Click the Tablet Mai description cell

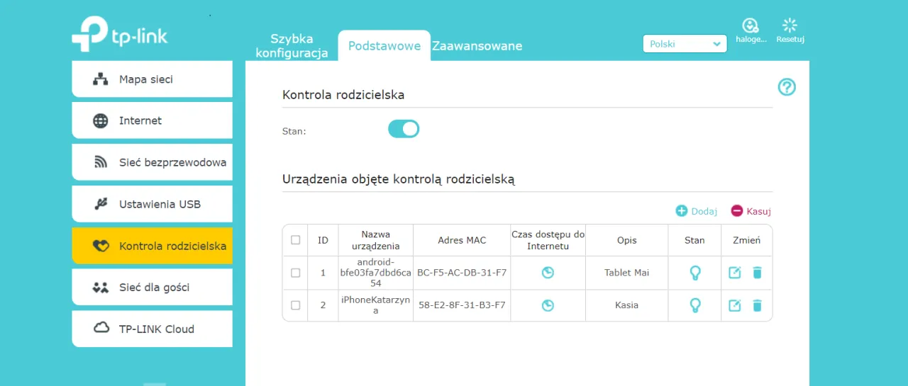[627, 273]
